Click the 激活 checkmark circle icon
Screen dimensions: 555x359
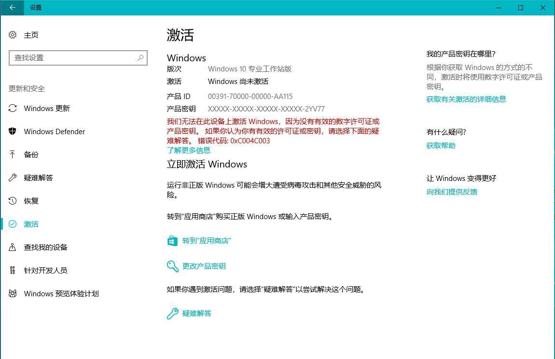(13, 224)
